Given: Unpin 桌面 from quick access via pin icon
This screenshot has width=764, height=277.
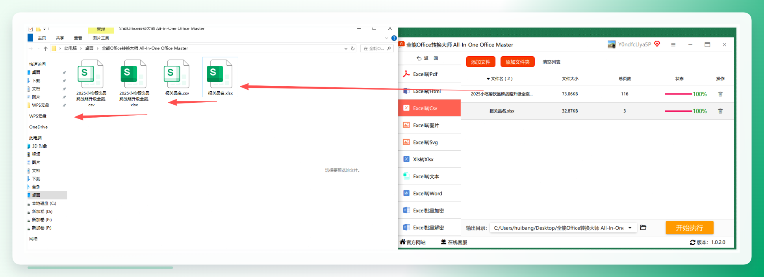Looking at the screenshot, I should [x=64, y=72].
